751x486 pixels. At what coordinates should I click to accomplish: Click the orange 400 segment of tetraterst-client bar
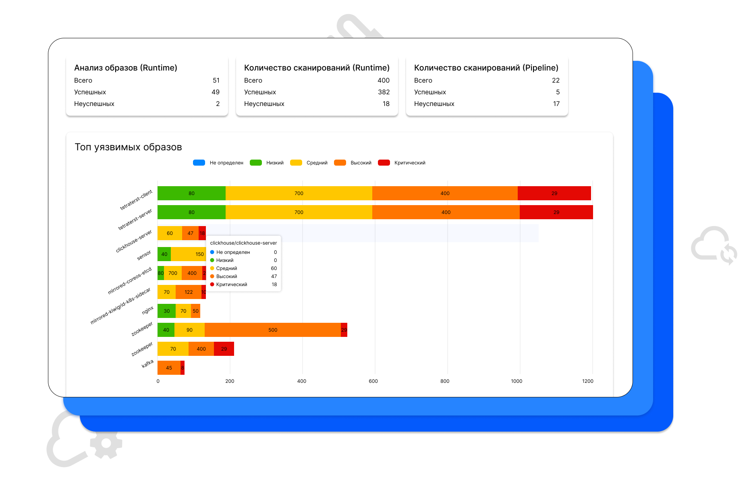pos(445,193)
